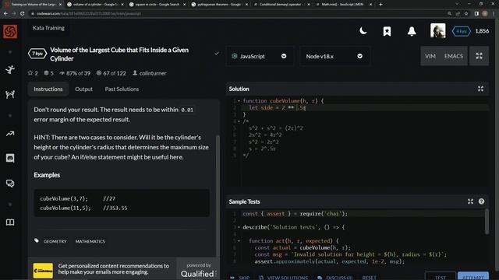Click the RESET button

(369, 278)
